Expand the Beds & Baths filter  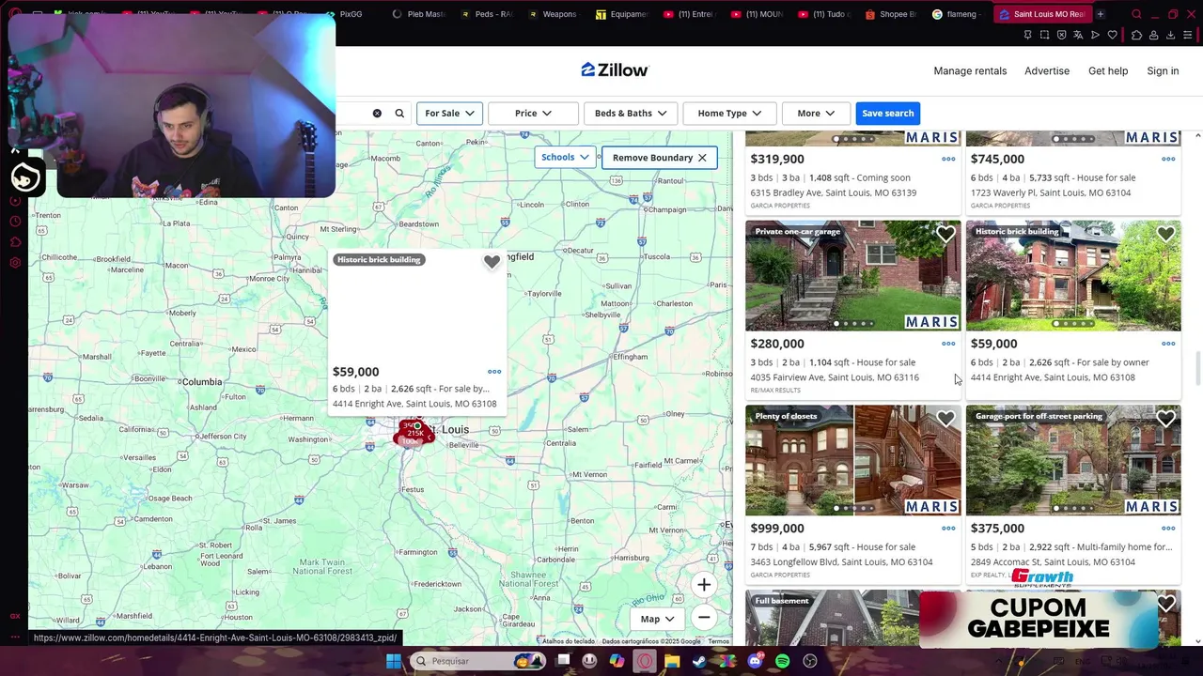coord(631,114)
